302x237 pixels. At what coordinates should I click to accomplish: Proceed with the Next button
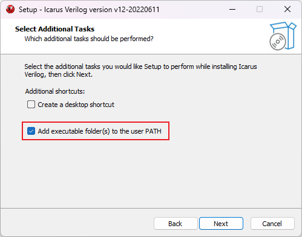(221, 224)
